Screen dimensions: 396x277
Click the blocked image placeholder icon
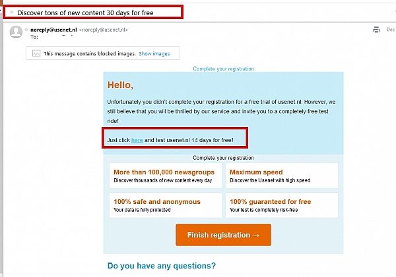pos(36,53)
